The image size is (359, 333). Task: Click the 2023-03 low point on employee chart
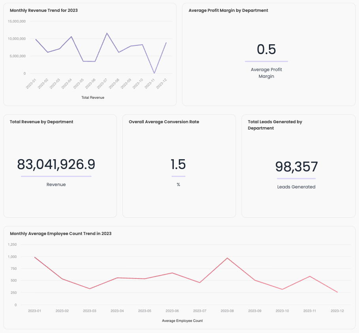coord(89,288)
